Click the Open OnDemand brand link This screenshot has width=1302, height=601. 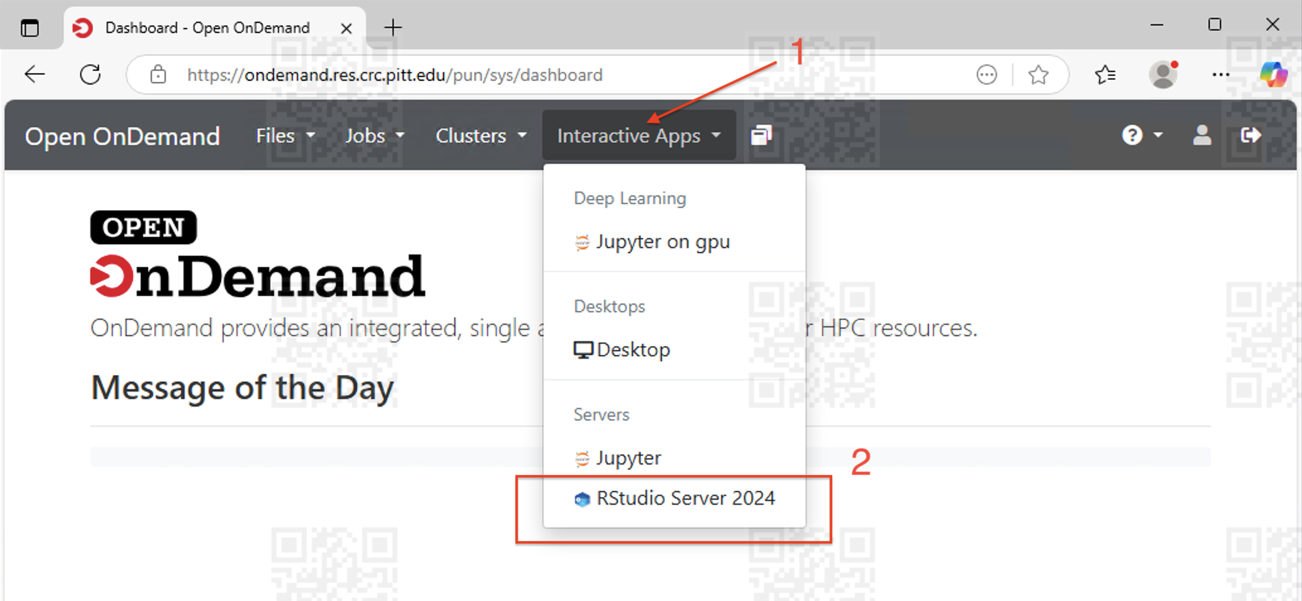tap(122, 136)
